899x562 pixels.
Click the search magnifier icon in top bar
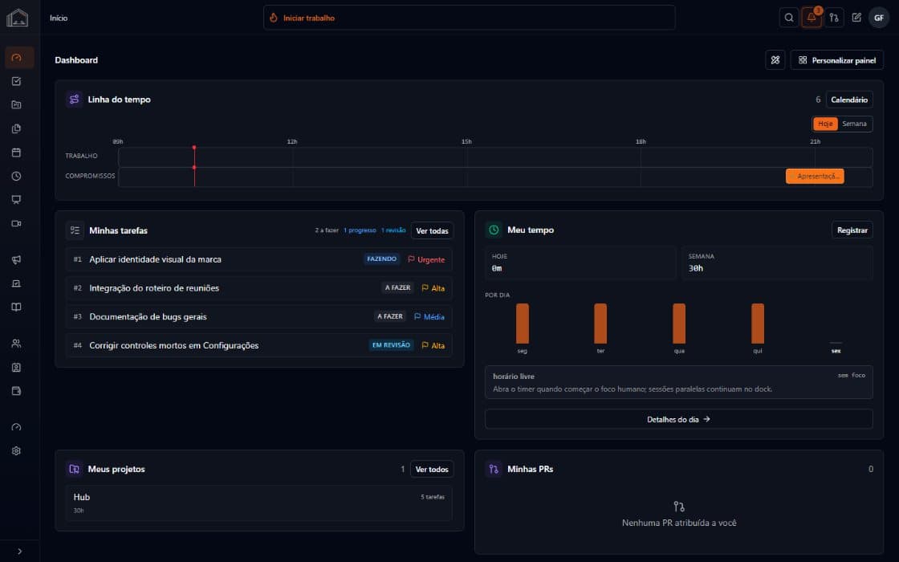click(789, 18)
